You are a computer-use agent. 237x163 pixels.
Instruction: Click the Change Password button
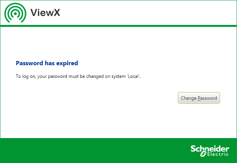point(199,98)
